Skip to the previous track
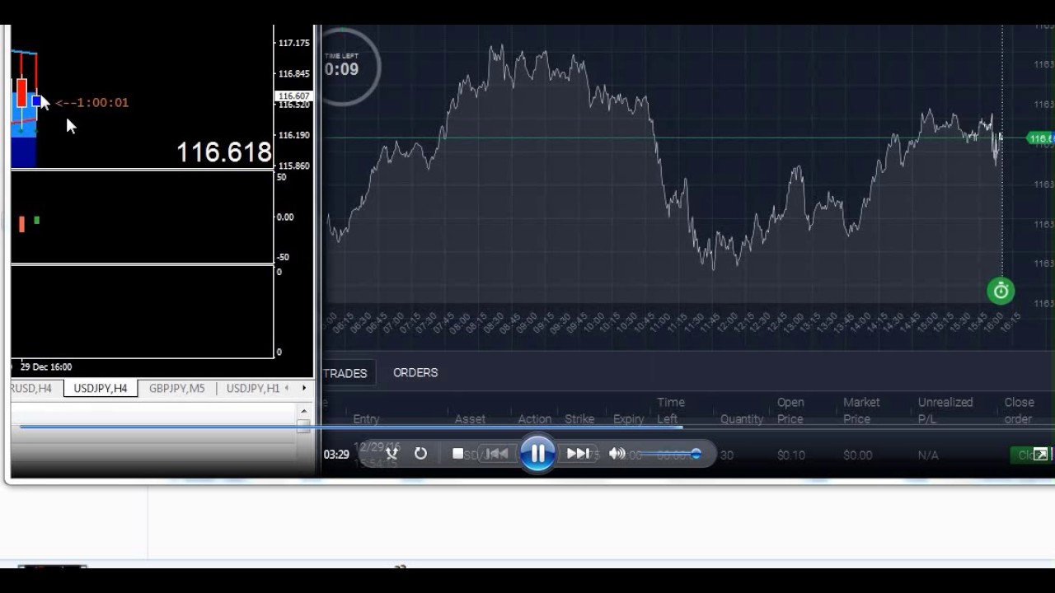 click(496, 454)
